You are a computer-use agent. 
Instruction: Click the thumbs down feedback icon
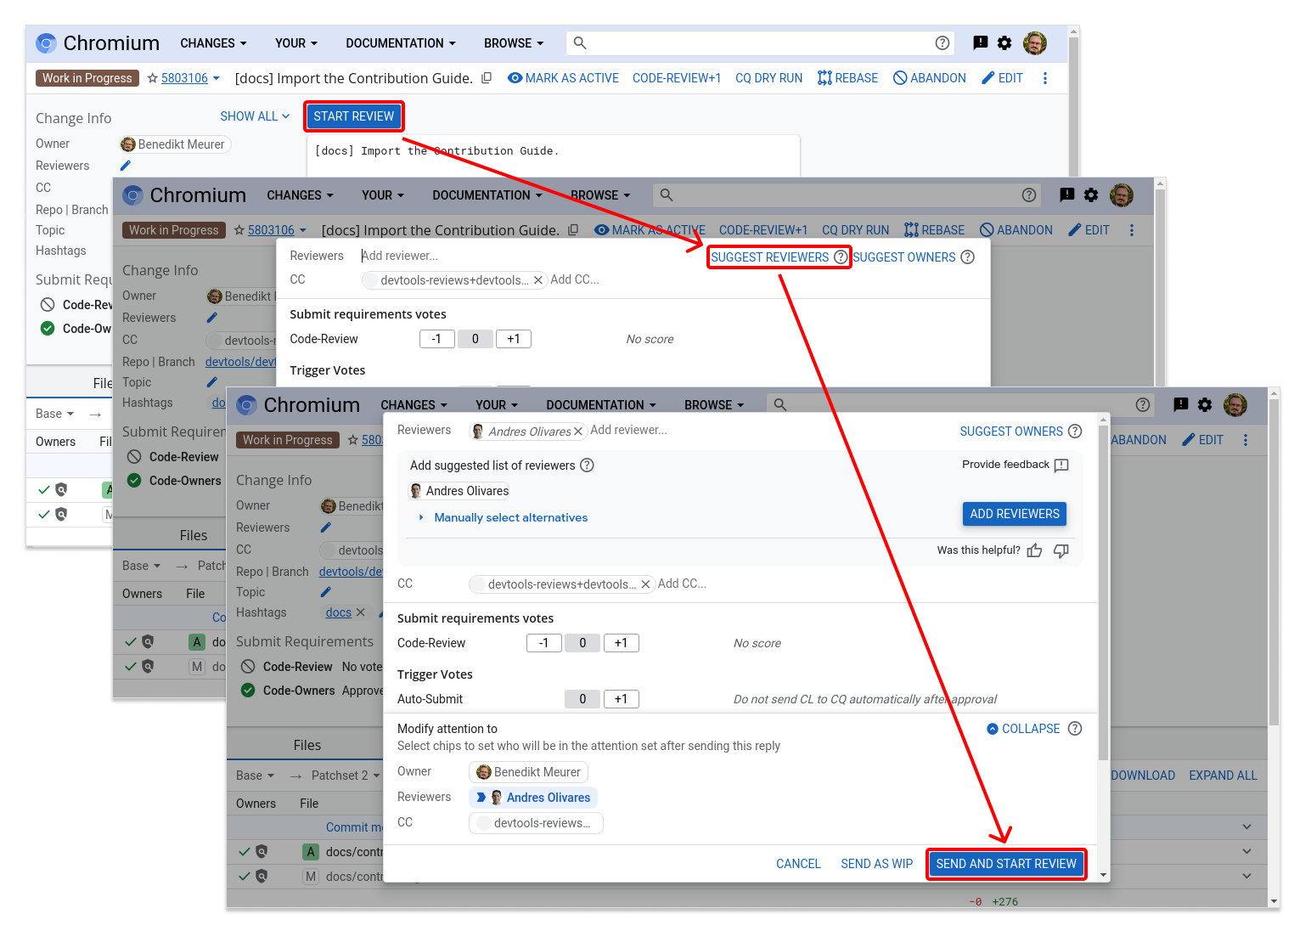click(x=1061, y=550)
